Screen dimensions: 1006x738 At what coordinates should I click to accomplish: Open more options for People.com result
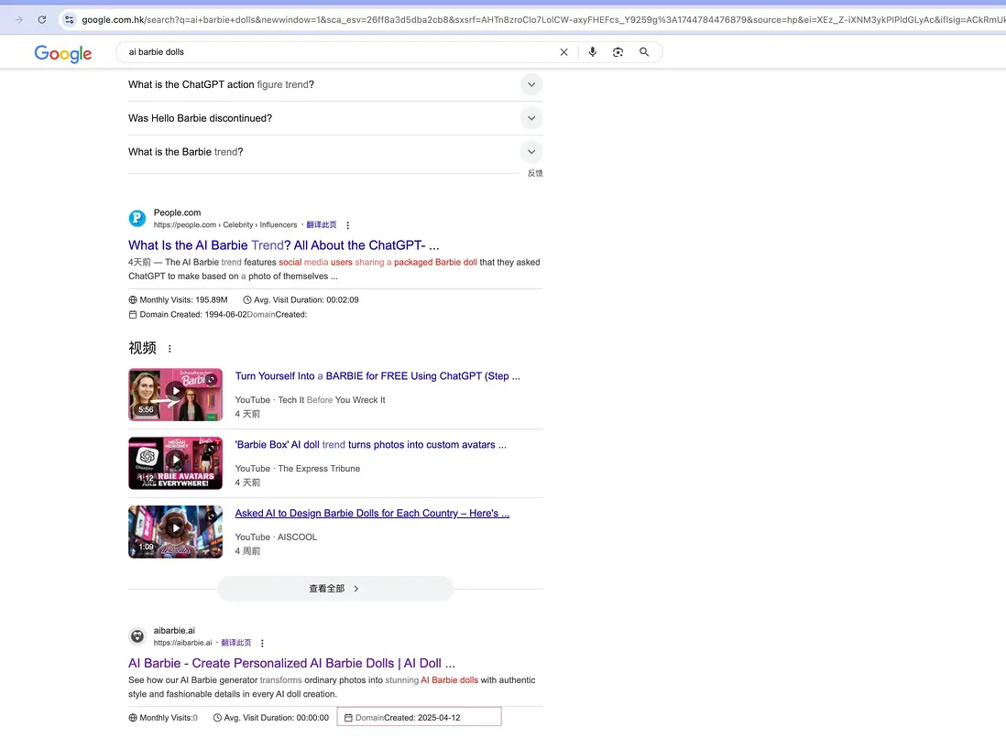click(348, 225)
